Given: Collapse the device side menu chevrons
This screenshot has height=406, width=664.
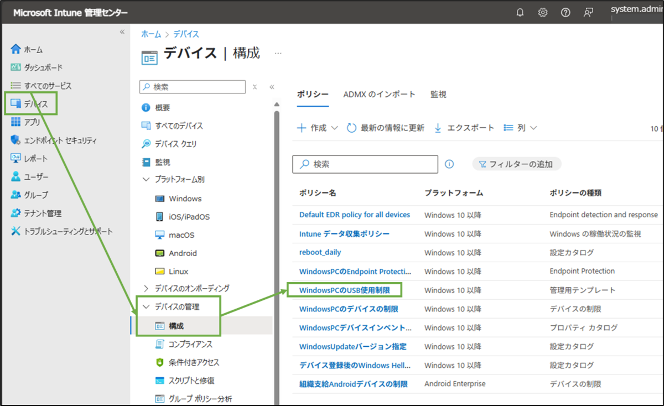Looking at the screenshot, I should [272, 87].
